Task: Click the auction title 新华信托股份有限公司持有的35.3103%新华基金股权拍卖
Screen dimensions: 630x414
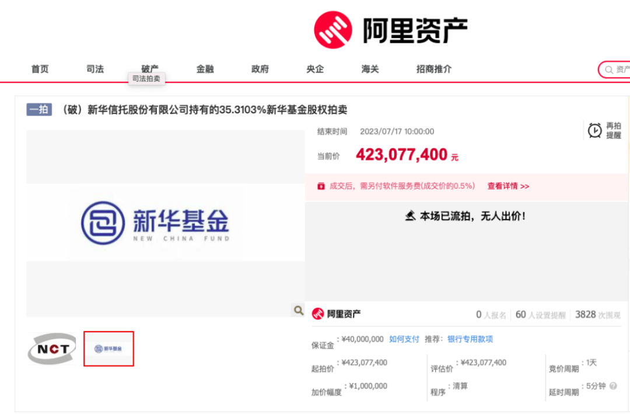Action: 204,110
